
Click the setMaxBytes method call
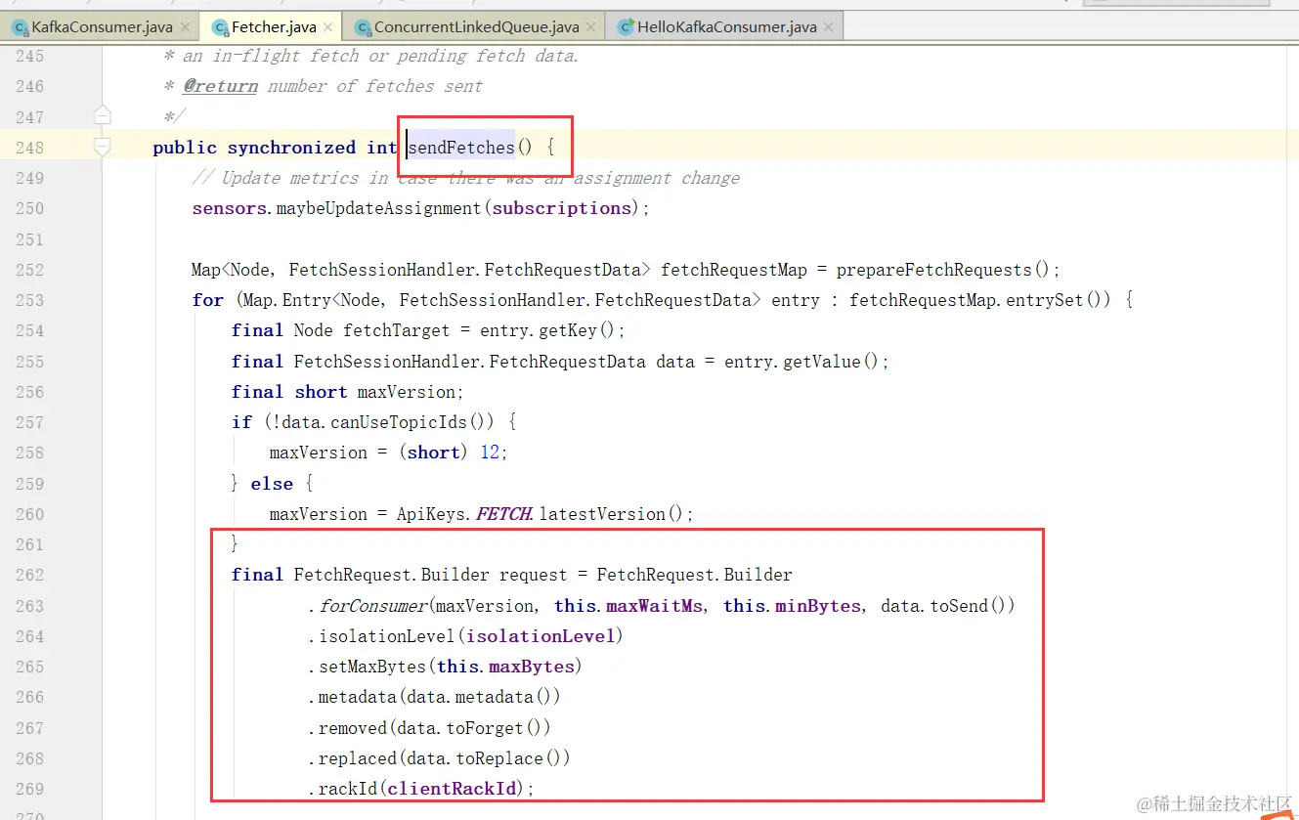[372, 667]
